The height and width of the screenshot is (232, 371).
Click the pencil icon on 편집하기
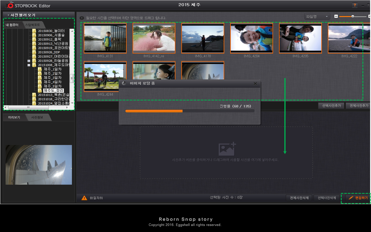351,198
